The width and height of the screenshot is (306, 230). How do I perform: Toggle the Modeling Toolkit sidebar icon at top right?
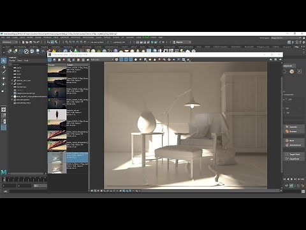pyautogui.click(x=289, y=42)
